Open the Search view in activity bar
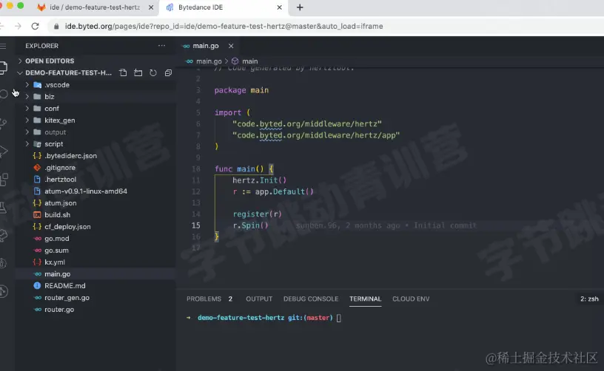 4,94
